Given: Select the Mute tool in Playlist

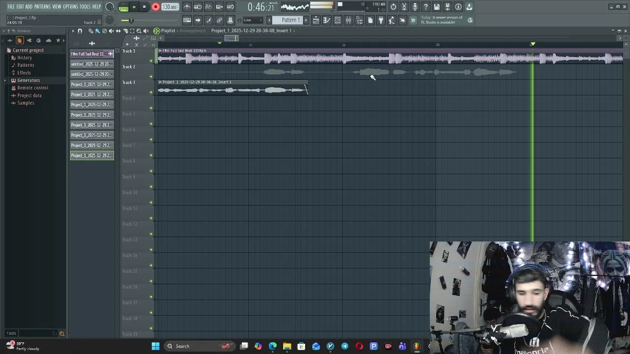Looking at the screenshot, I should pyautogui.click(x=111, y=31).
